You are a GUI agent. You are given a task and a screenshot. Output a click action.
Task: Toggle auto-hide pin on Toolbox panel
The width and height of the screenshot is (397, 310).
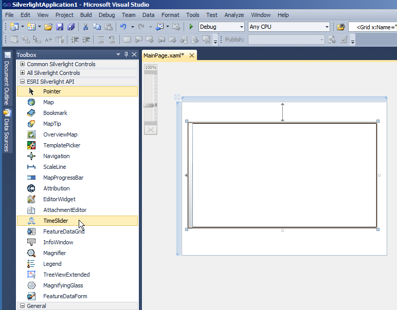(x=126, y=54)
